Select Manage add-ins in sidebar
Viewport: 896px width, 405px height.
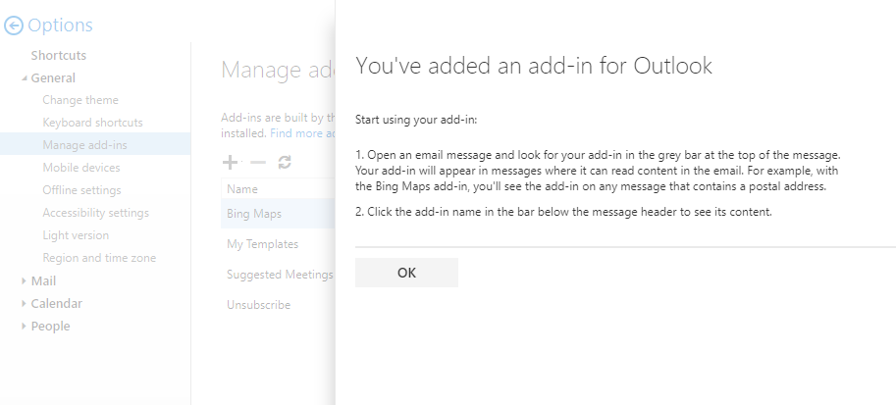[95, 144]
